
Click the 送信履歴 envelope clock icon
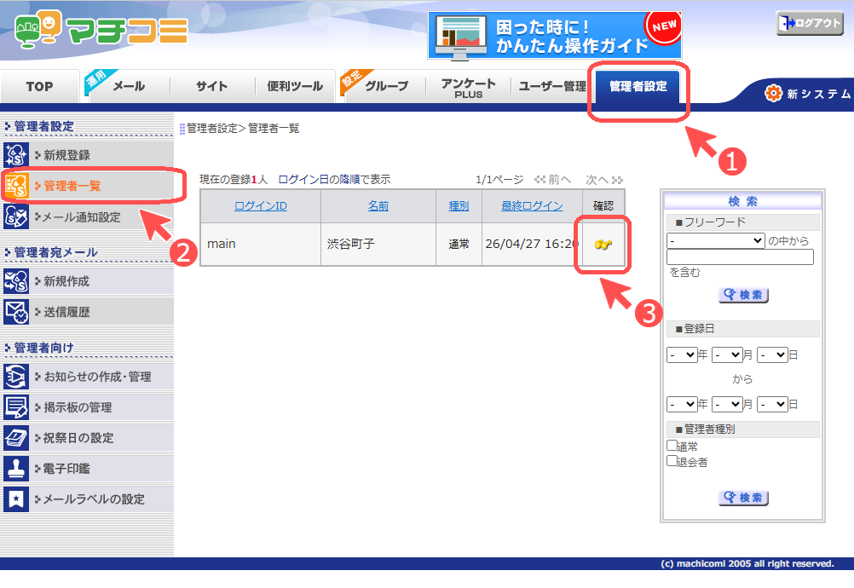click(x=16, y=312)
